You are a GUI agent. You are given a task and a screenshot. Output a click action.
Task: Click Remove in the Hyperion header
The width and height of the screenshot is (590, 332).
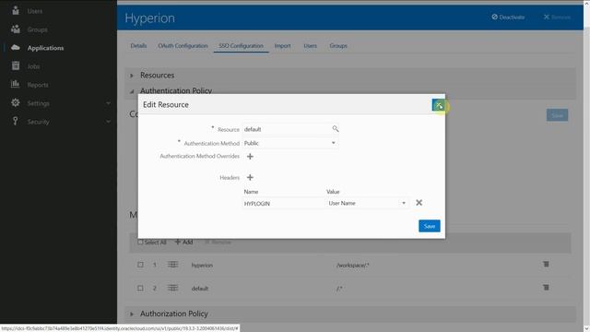coord(557,17)
